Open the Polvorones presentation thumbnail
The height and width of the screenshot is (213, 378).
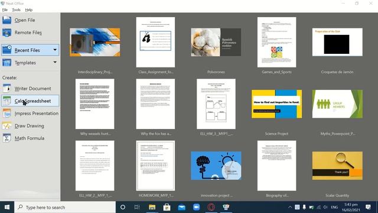tap(216, 42)
